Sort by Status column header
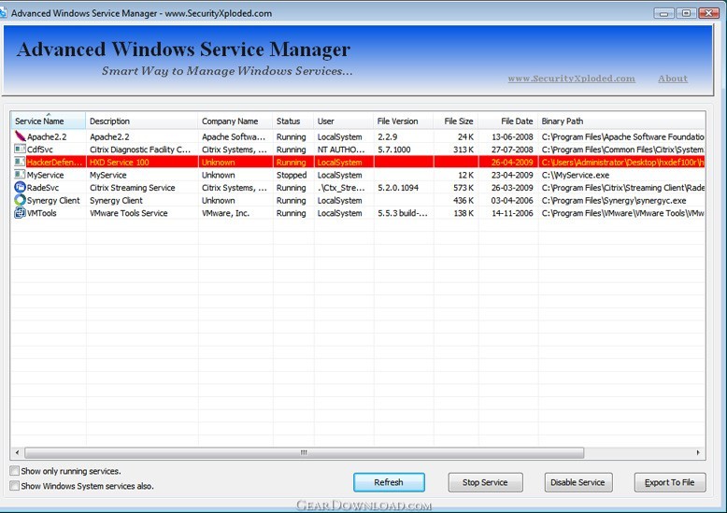This screenshot has height=513, width=727. coord(293,121)
